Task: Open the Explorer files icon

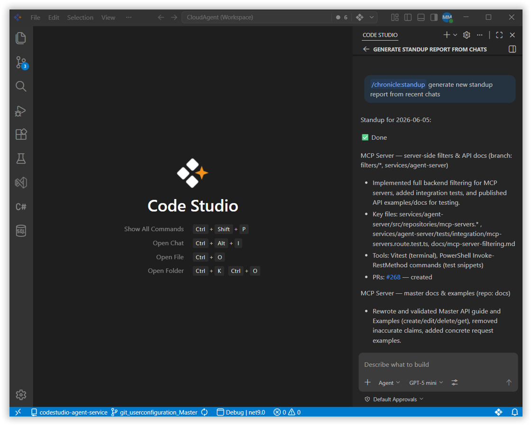Action: 21,38
